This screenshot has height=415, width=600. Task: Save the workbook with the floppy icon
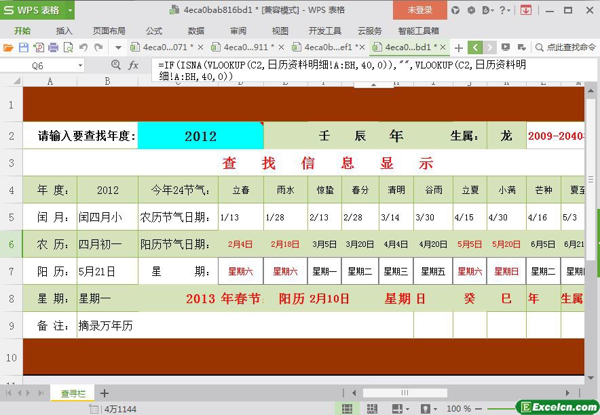click(24, 47)
